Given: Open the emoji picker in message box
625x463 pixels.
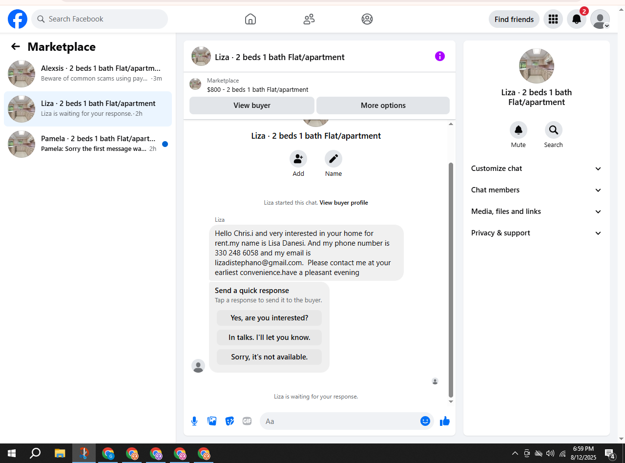Looking at the screenshot, I should (425, 421).
